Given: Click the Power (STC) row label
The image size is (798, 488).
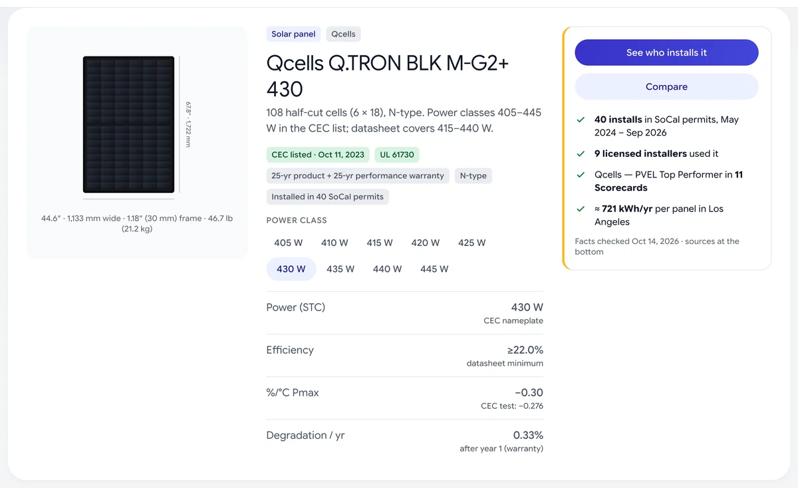Looking at the screenshot, I should pos(296,307).
